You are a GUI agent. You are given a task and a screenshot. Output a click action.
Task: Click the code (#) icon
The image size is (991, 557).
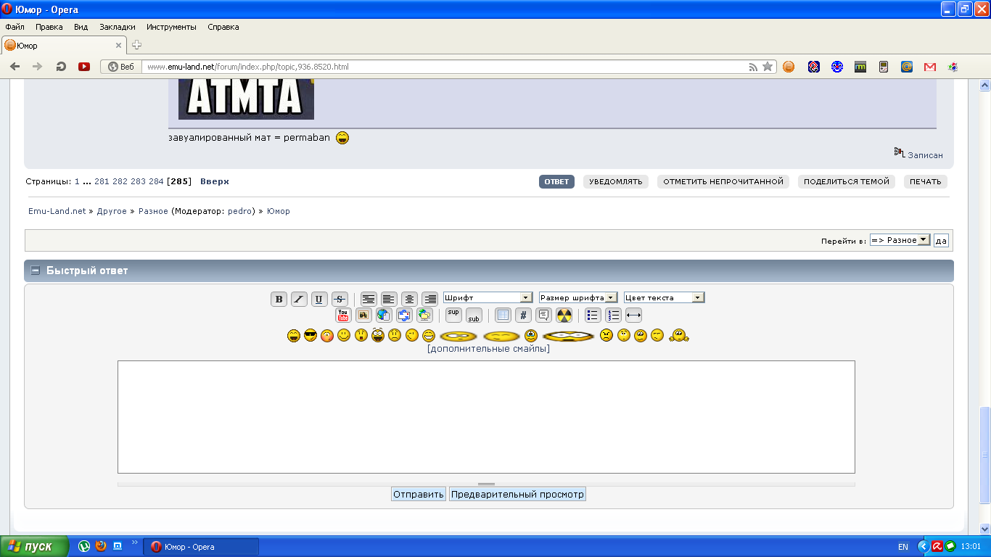coord(523,315)
